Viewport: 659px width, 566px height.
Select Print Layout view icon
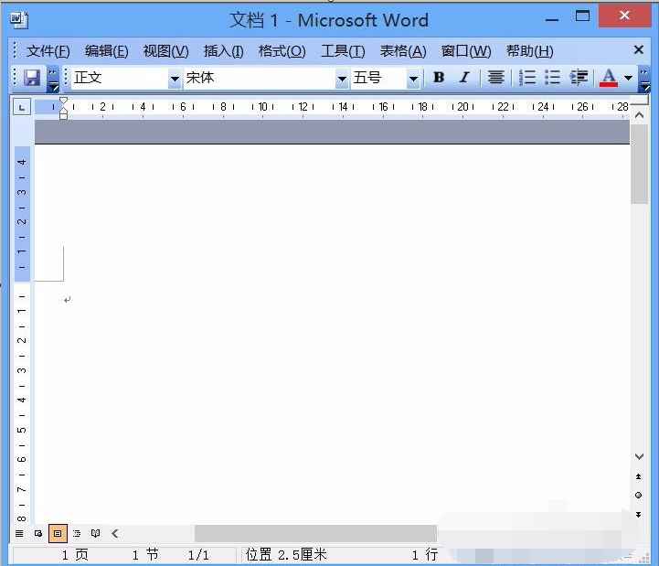(58, 534)
